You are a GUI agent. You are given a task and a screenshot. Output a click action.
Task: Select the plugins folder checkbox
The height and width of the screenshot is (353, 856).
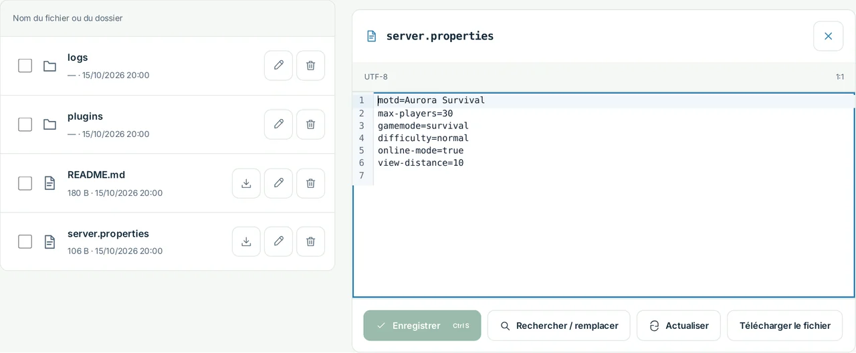tap(25, 124)
